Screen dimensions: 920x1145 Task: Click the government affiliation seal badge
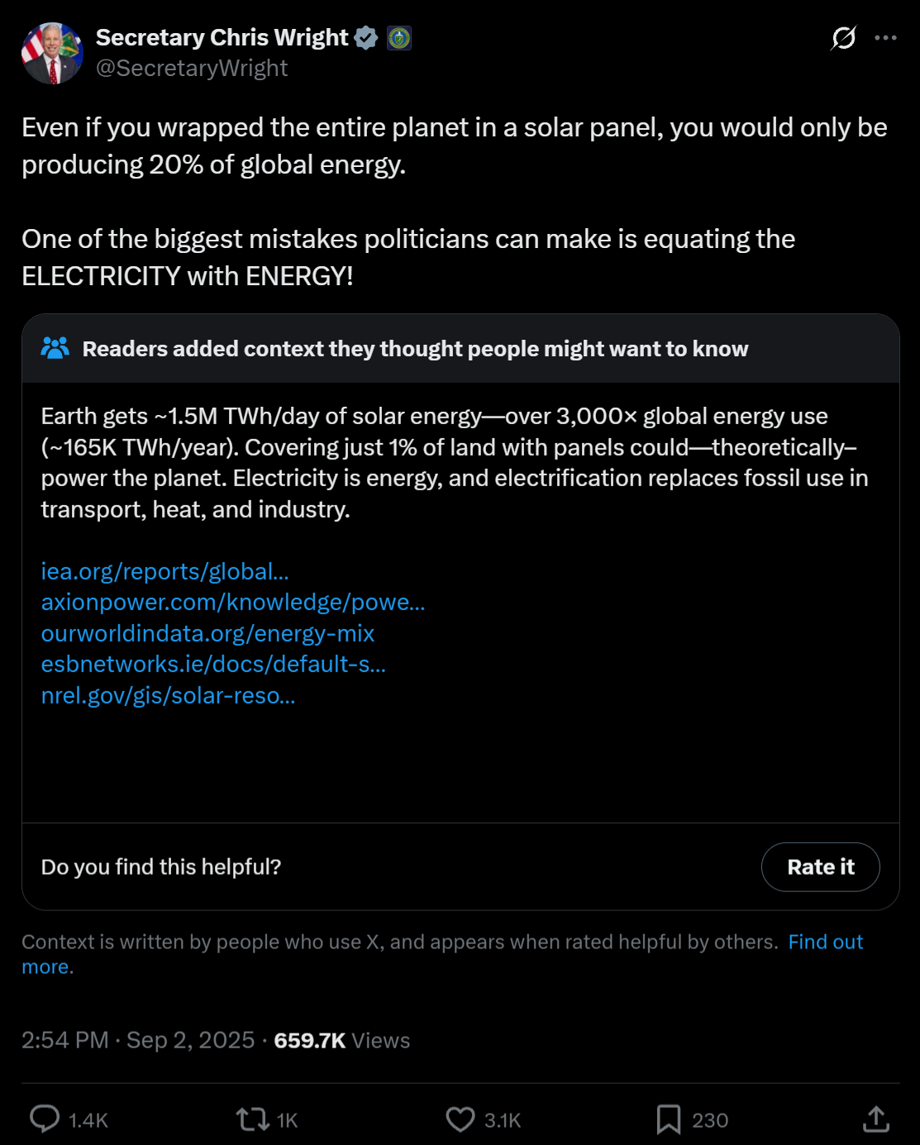[399, 38]
